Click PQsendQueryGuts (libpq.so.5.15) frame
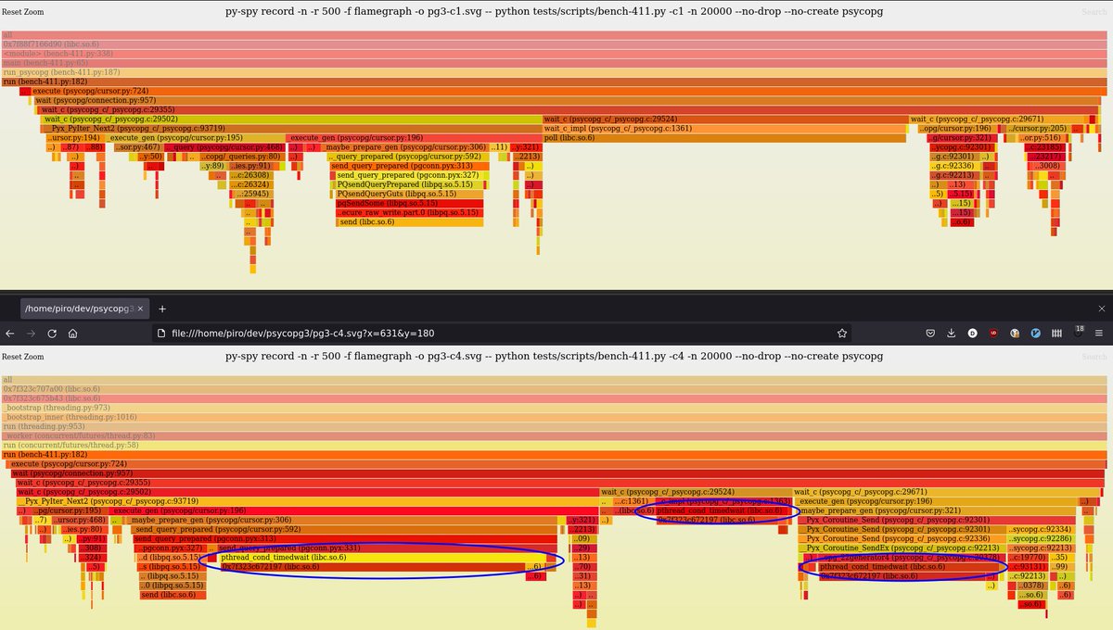The image size is (1113, 630). click(x=409, y=194)
